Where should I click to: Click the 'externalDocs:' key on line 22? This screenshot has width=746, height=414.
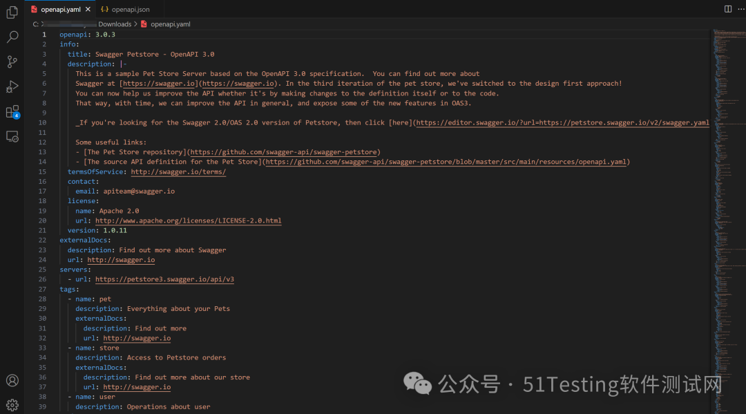click(x=85, y=241)
